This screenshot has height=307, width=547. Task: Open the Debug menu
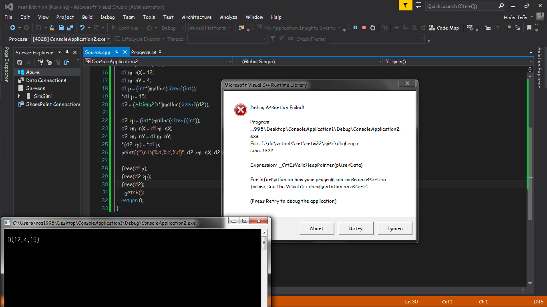pos(107,17)
